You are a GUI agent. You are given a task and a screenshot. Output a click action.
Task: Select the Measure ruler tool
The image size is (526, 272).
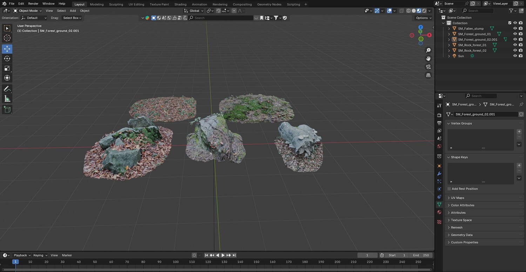pos(7,99)
